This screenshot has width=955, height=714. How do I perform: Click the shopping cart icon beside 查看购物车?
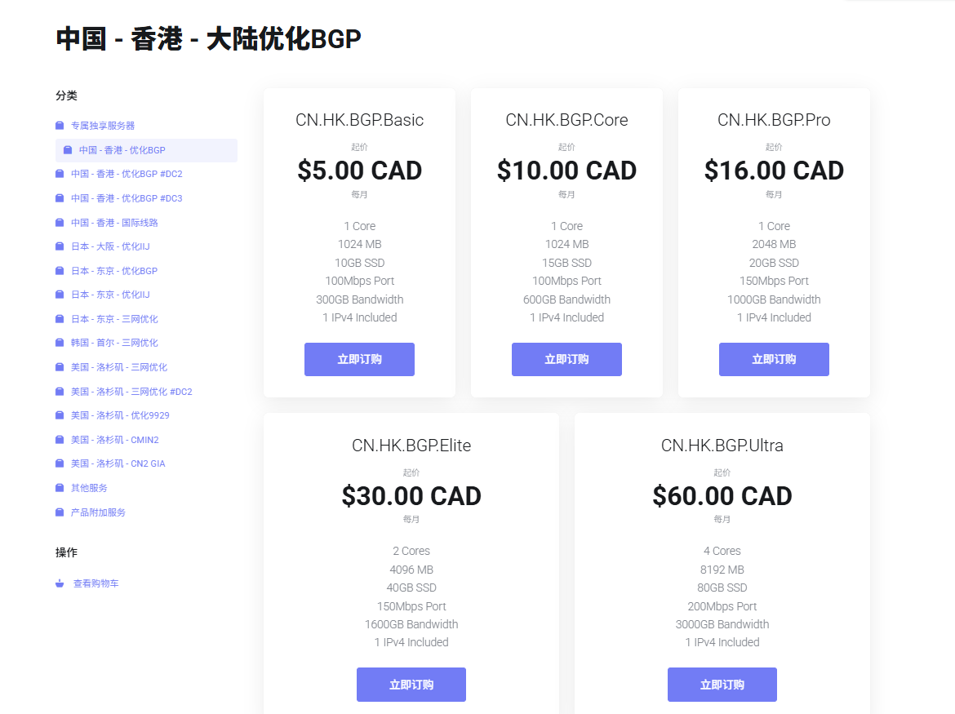(59, 583)
